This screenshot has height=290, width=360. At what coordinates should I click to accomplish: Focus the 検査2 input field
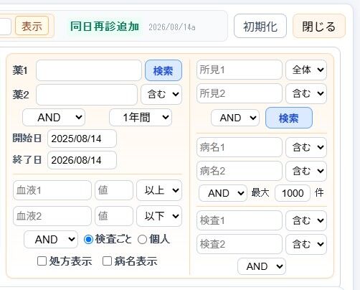240,244
